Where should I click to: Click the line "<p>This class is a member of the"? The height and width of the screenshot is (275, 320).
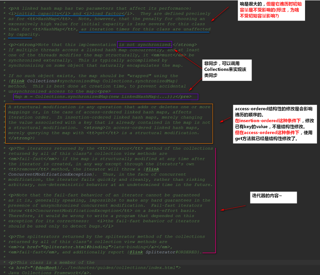point(51,263)
